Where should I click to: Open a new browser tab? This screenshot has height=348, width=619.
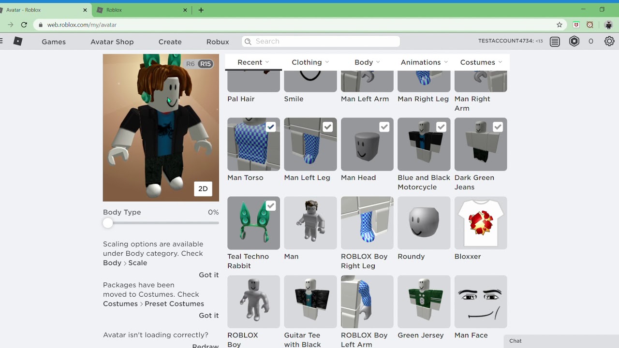201,10
